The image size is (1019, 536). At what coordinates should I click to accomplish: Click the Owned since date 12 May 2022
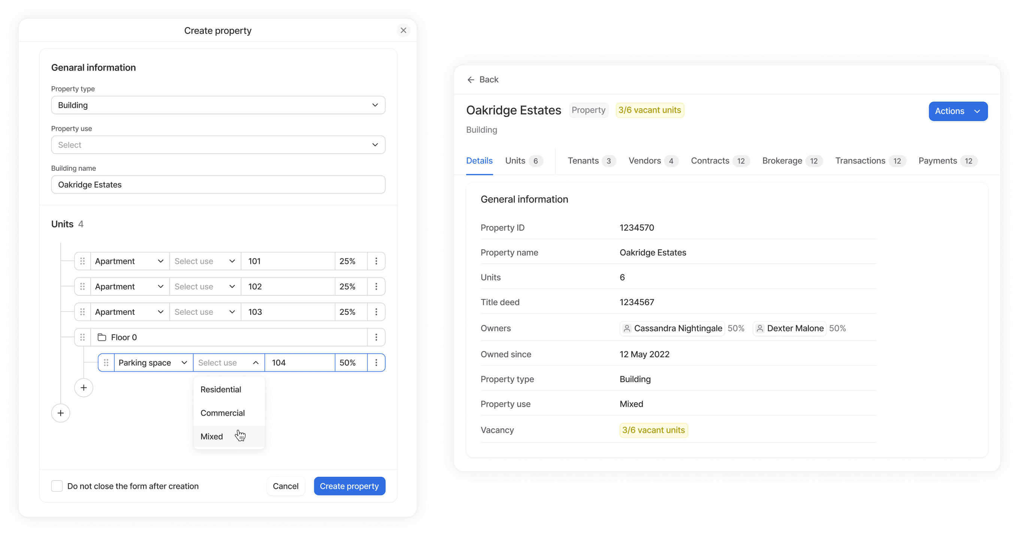pos(644,355)
